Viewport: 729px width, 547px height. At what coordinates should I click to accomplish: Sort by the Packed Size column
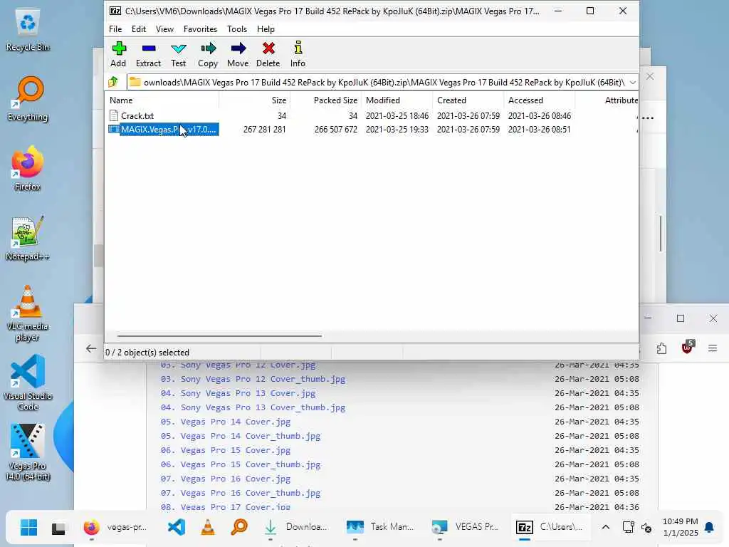(x=326, y=100)
